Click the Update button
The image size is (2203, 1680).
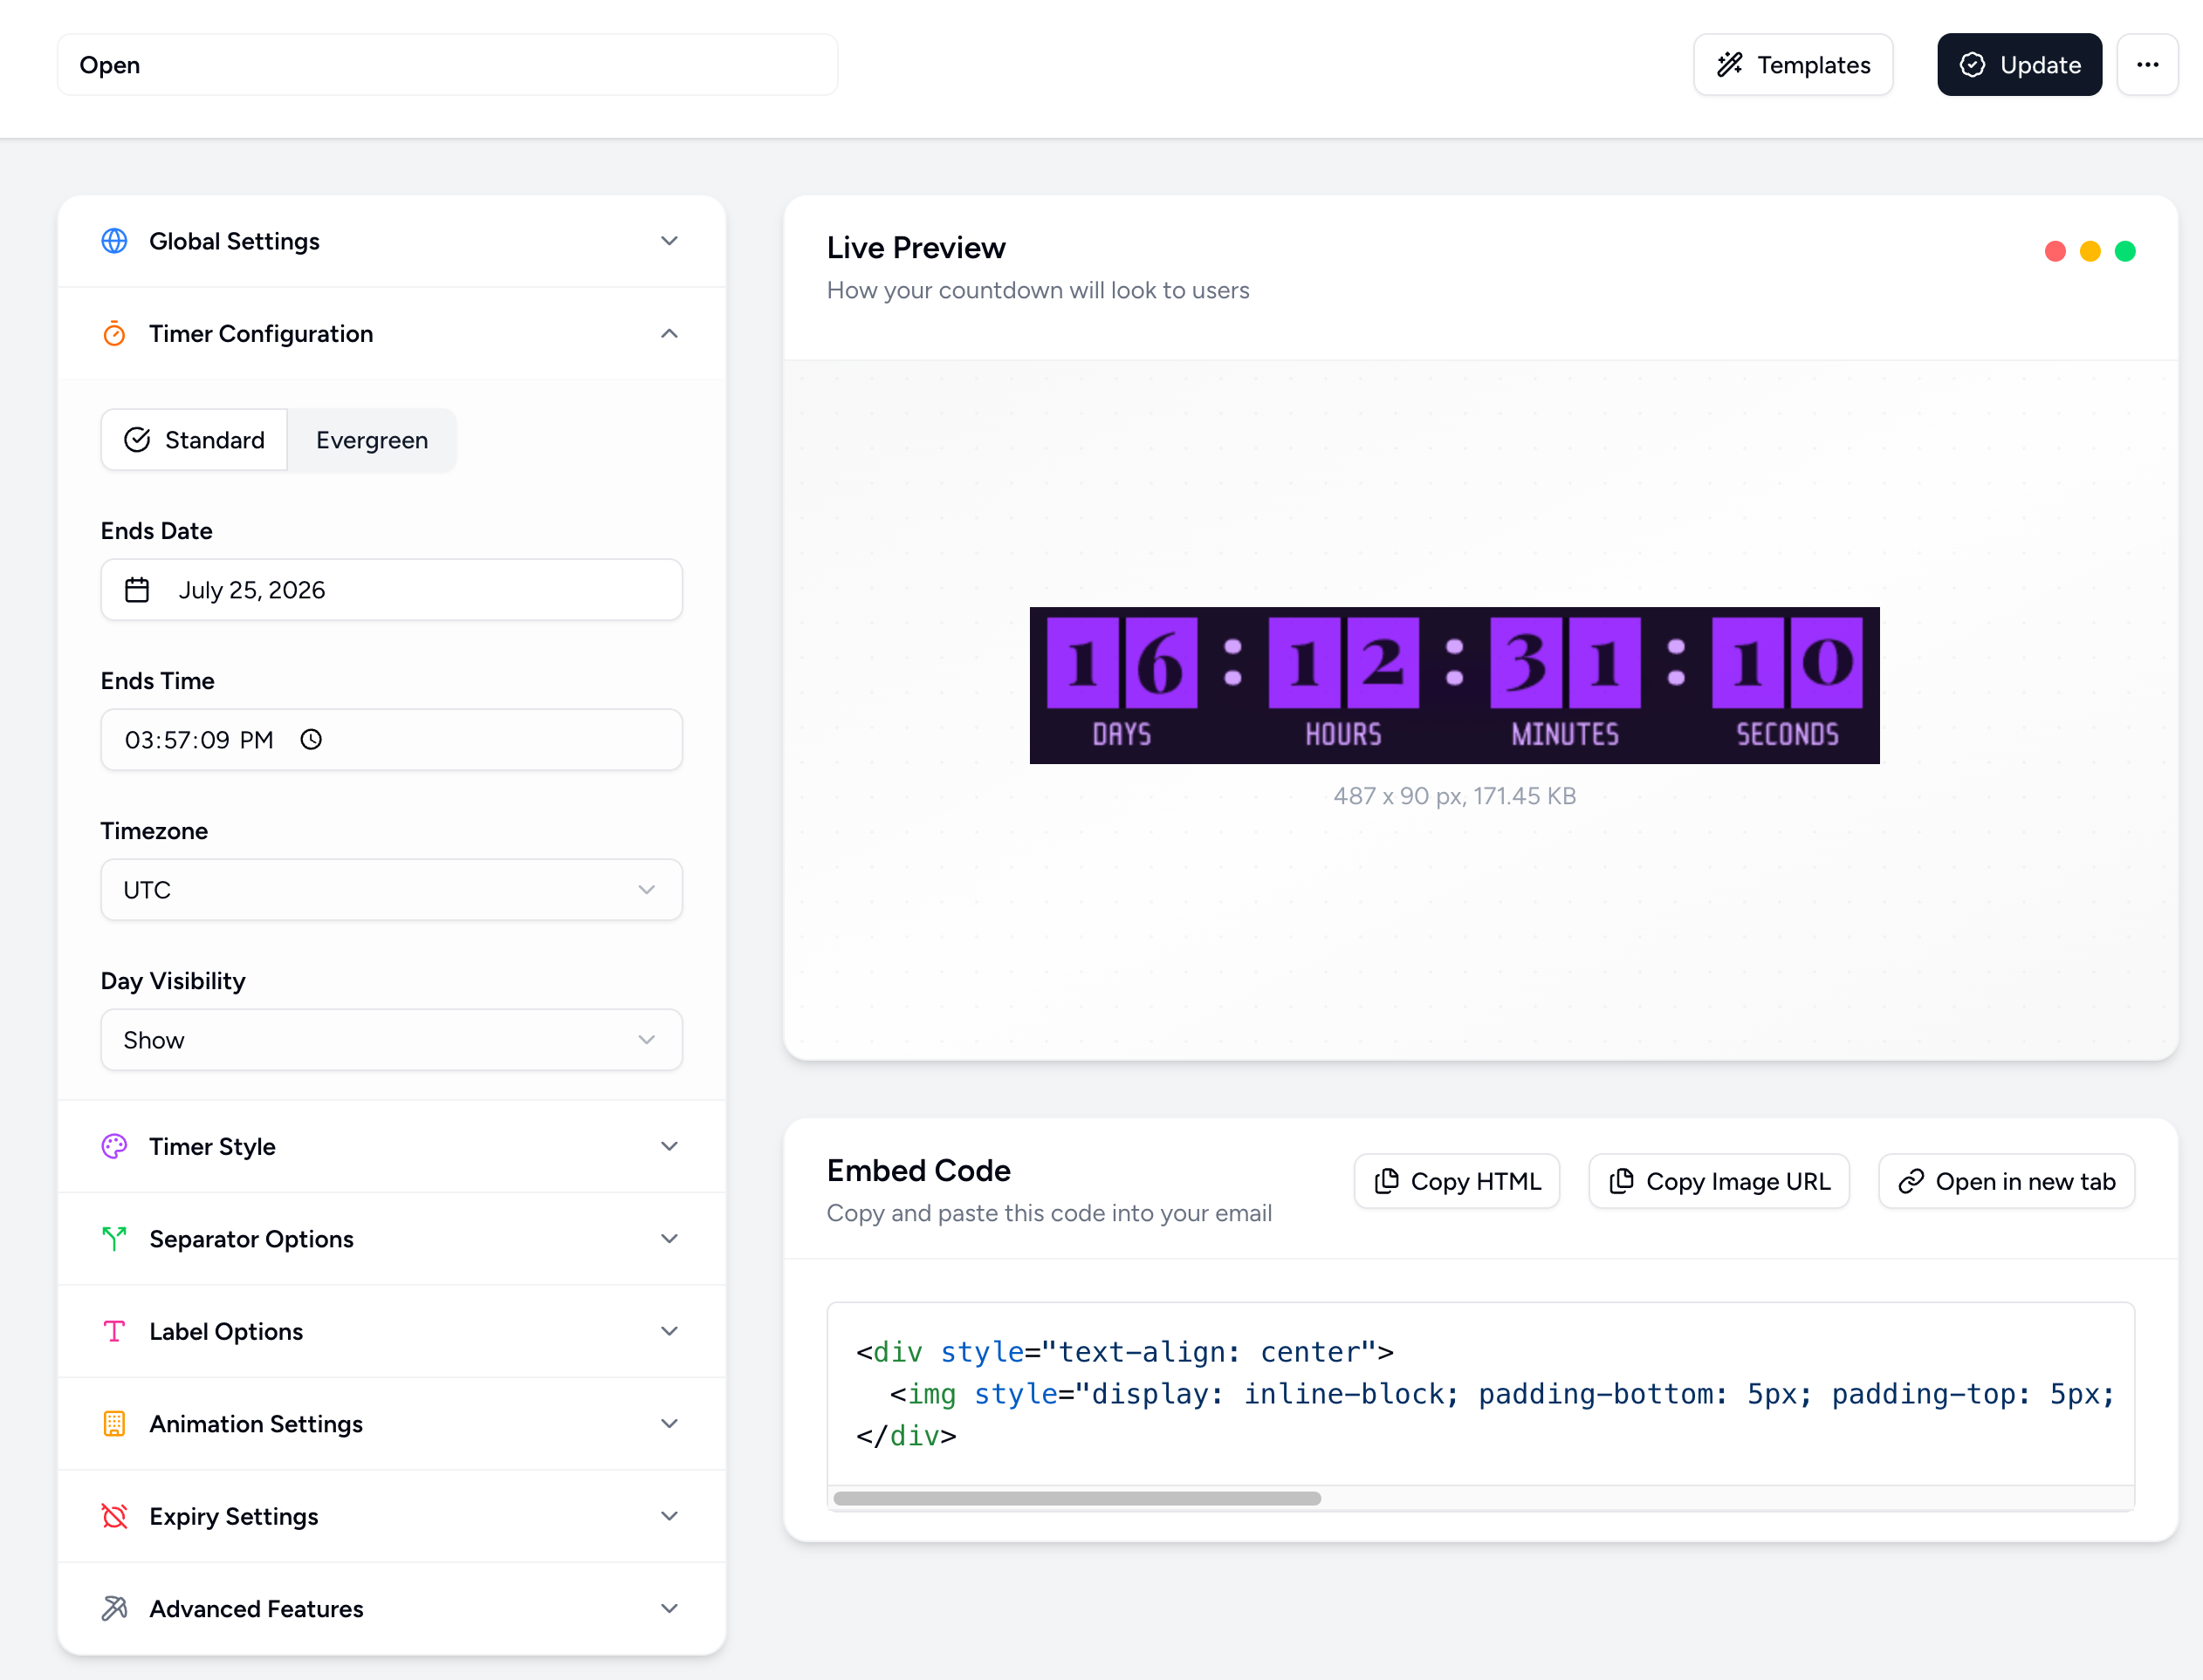point(2019,65)
